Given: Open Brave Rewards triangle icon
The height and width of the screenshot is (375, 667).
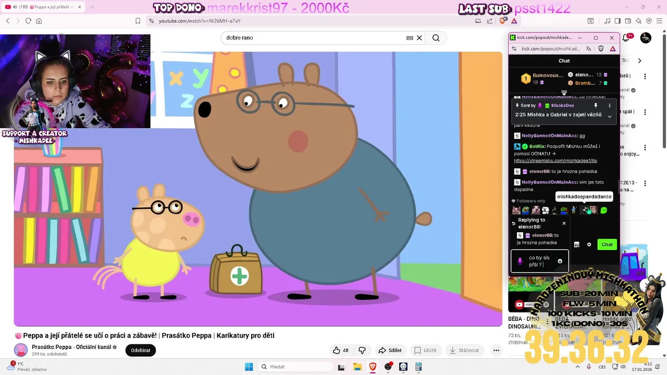Looking at the screenshot, I should tap(514, 21).
